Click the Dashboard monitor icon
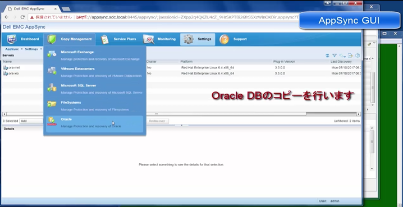 point(12,39)
